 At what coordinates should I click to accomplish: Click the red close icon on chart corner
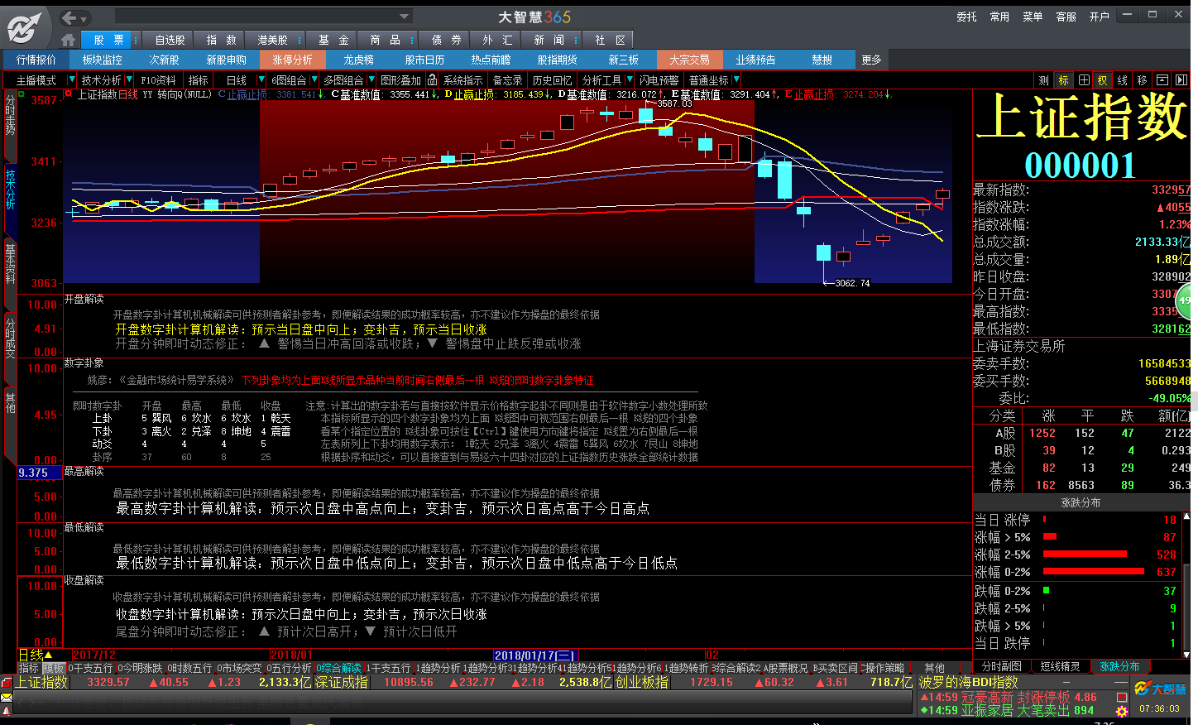click(x=69, y=94)
